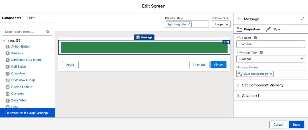Select the Address component link
Screen dimensions: 308x130
click(17, 53)
